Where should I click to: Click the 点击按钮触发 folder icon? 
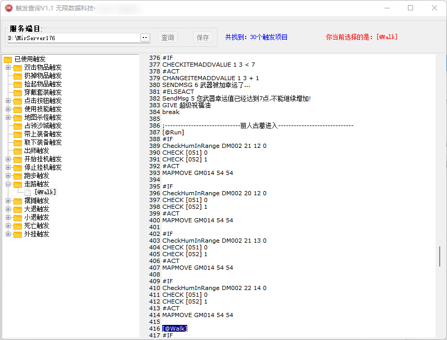[18, 101]
